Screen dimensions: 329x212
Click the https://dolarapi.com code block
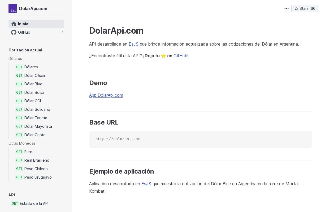coord(201,139)
